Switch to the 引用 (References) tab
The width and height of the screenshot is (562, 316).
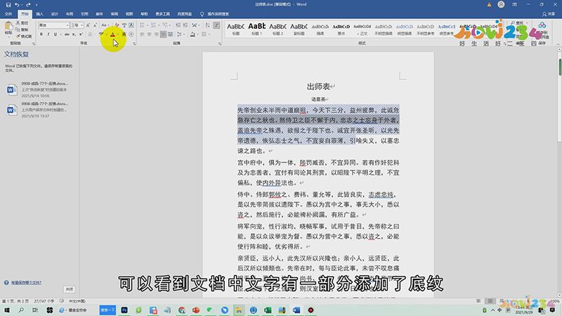click(84, 14)
